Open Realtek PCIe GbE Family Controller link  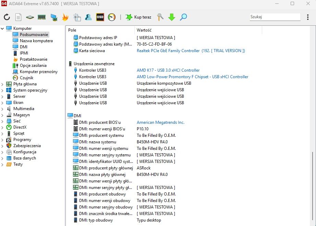pos(191,51)
